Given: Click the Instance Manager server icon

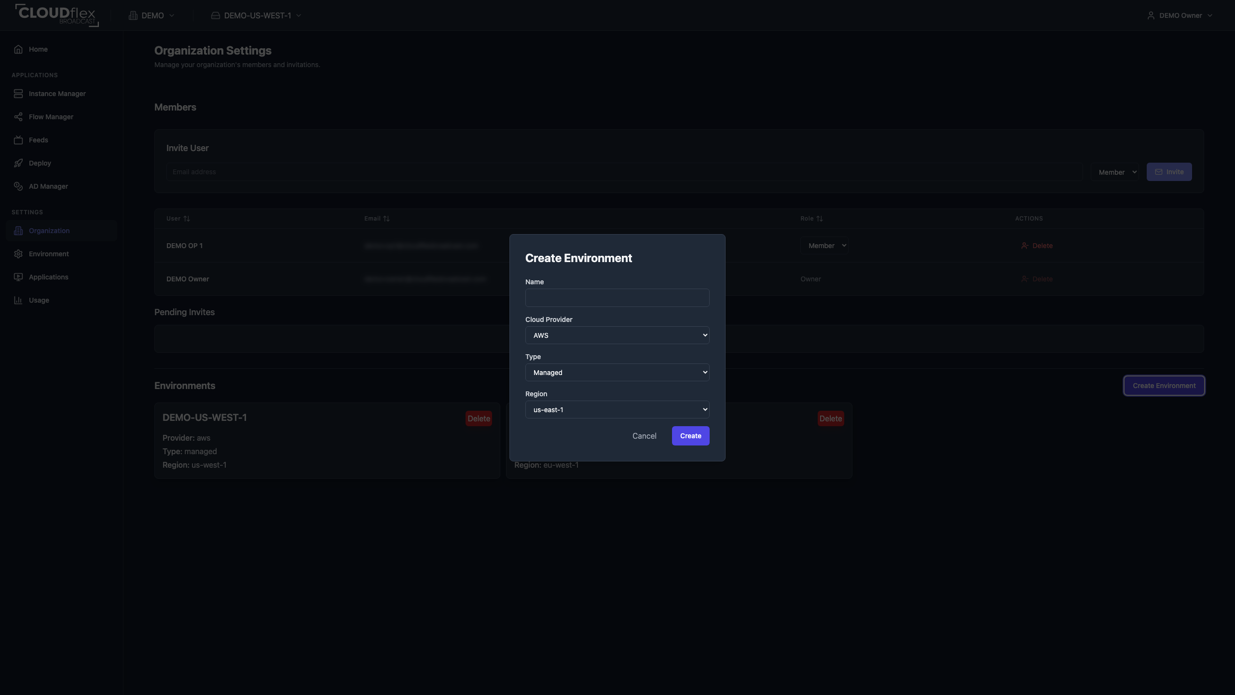Looking at the screenshot, I should pos(18,94).
